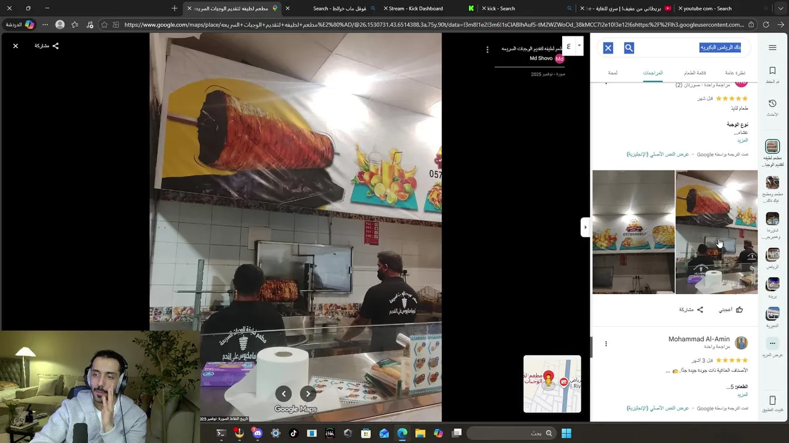The image size is (789, 443).
Task: Close the photo viewer with X
Action: tap(15, 46)
